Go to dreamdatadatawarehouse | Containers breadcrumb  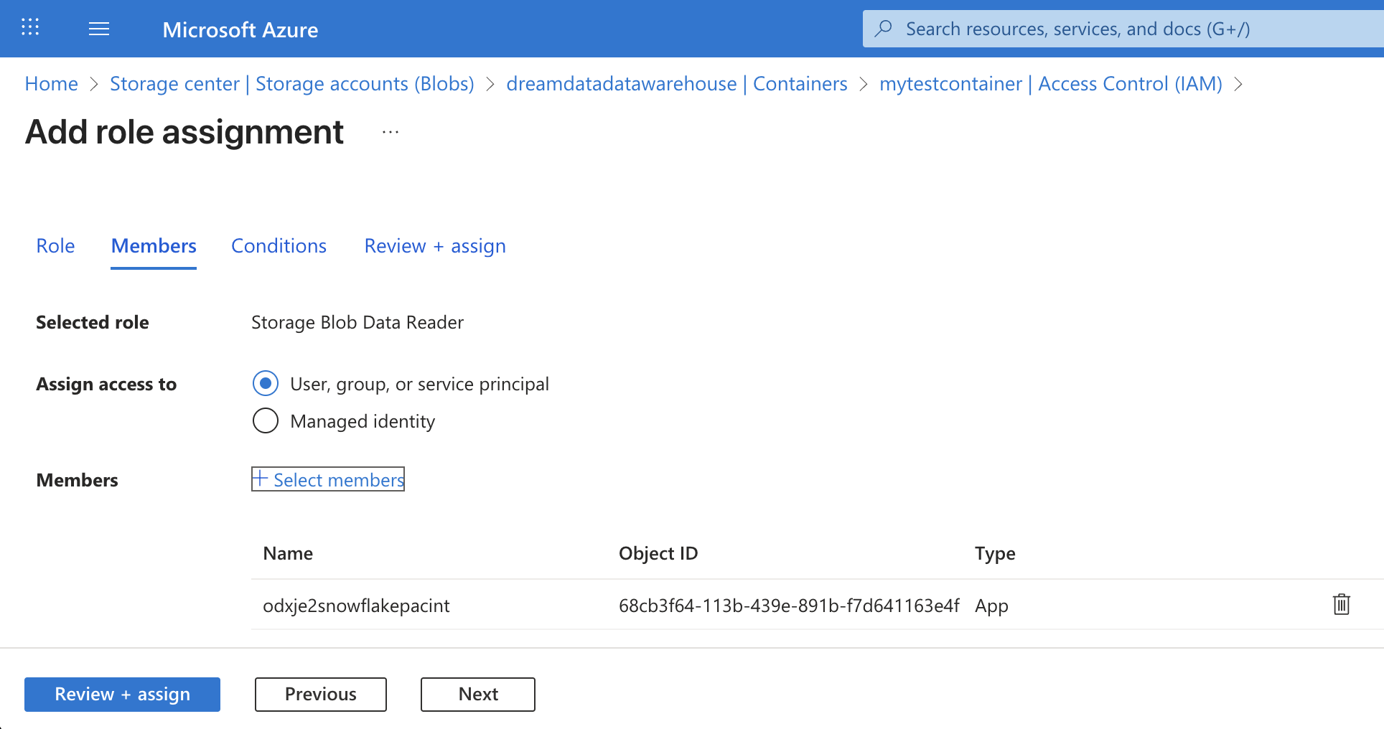click(x=676, y=84)
